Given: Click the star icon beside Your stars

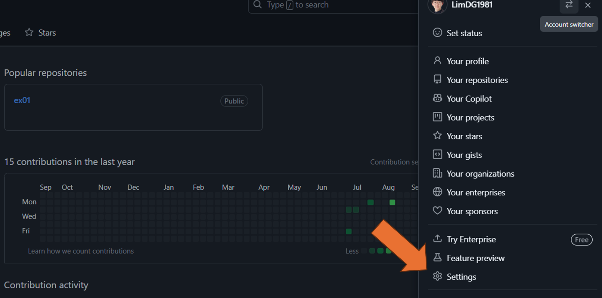Looking at the screenshot, I should [x=437, y=136].
